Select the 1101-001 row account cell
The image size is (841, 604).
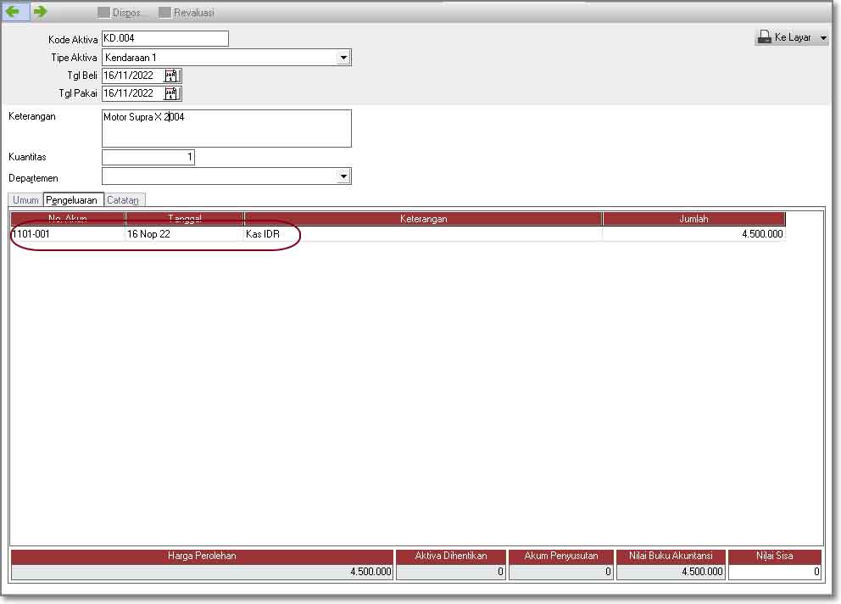[68, 234]
